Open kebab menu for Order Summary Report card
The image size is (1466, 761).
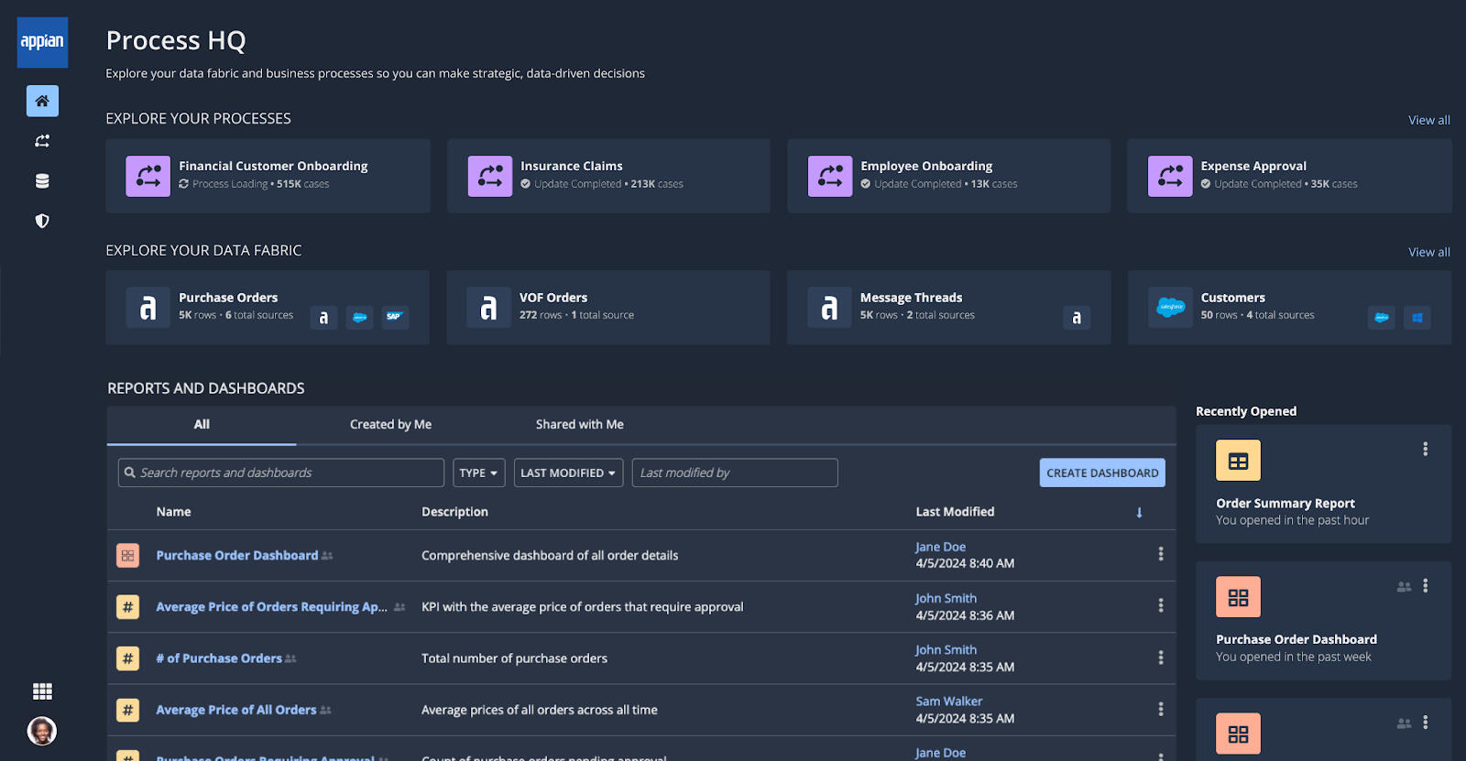(x=1425, y=449)
